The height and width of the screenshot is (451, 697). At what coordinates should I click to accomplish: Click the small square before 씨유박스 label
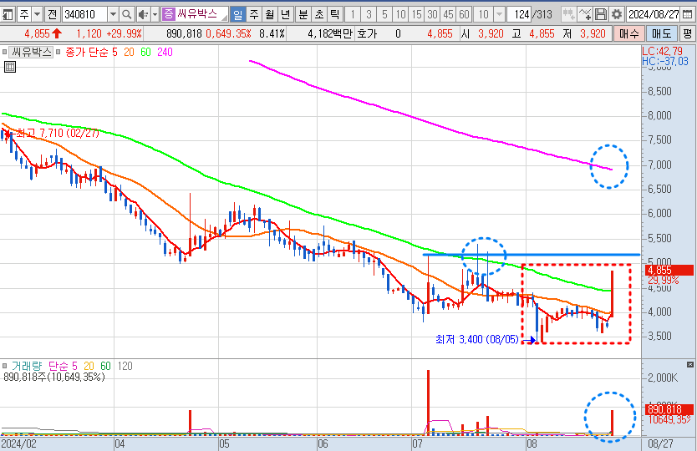(4, 52)
